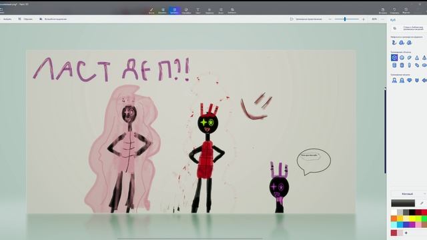Choose the sky blue palette swatch
The height and width of the screenshot is (240, 427).
click(400, 225)
